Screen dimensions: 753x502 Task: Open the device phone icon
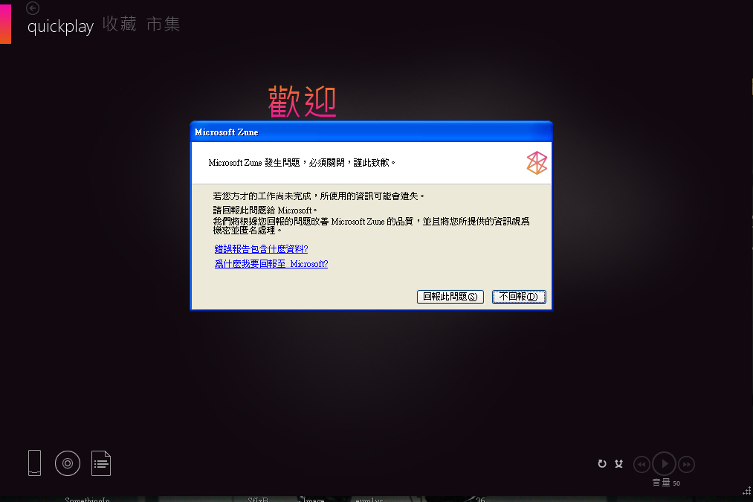click(x=35, y=463)
